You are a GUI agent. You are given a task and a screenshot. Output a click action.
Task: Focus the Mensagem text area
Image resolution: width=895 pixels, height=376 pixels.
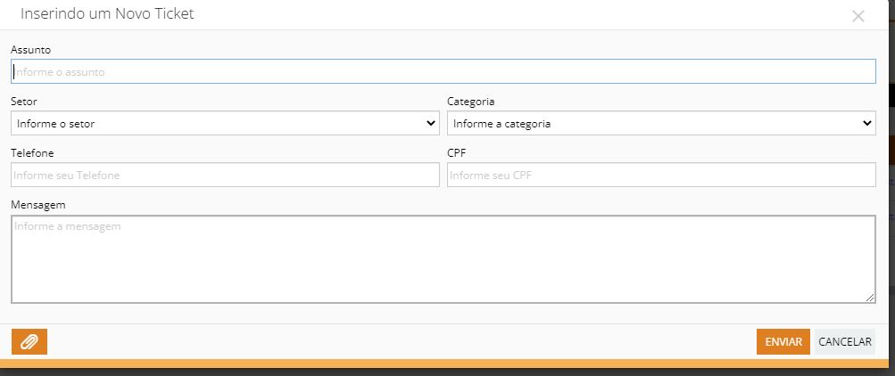click(x=443, y=259)
